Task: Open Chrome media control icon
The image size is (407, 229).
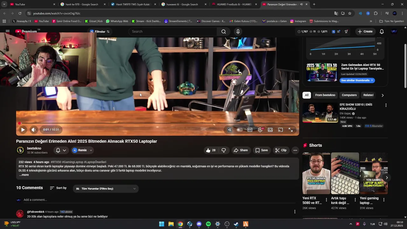Action: click(x=387, y=13)
